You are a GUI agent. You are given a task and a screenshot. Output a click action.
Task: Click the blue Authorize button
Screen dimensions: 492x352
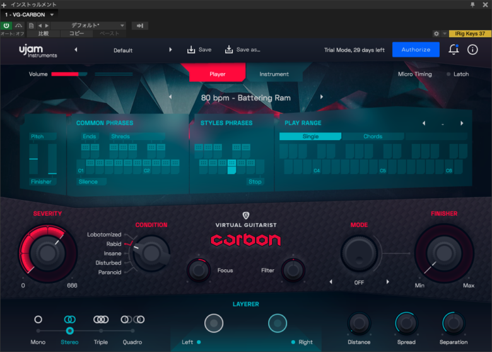[x=416, y=50]
